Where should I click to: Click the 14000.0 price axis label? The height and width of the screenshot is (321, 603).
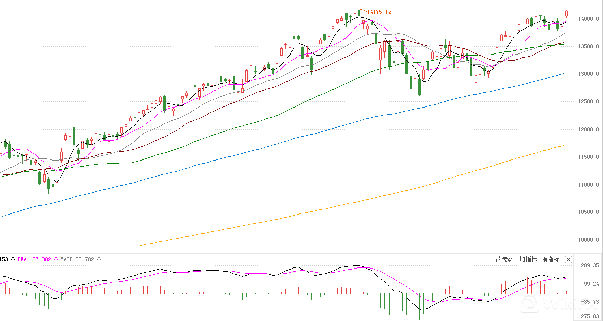[x=588, y=19]
